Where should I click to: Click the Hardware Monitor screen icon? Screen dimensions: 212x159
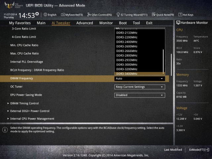[x=178, y=23]
